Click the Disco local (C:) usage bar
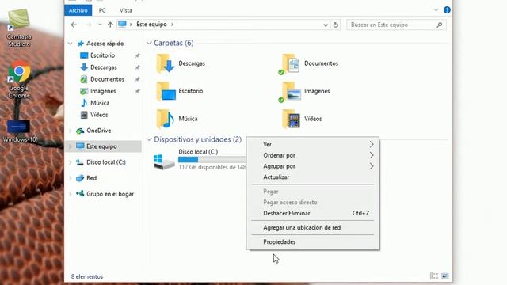This screenshot has width=507, height=285. pos(212,160)
